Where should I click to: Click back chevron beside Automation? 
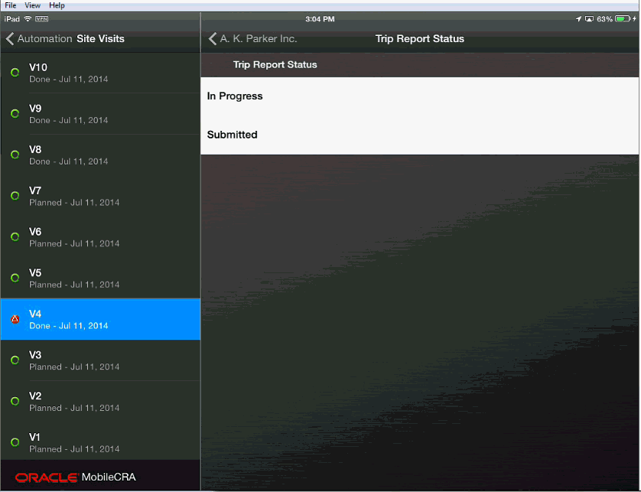click(x=10, y=39)
